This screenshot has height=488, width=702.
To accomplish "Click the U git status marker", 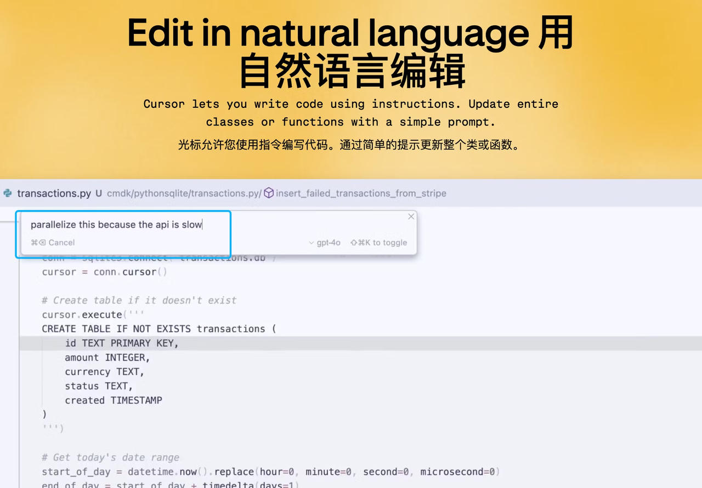I will pos(99,193).
